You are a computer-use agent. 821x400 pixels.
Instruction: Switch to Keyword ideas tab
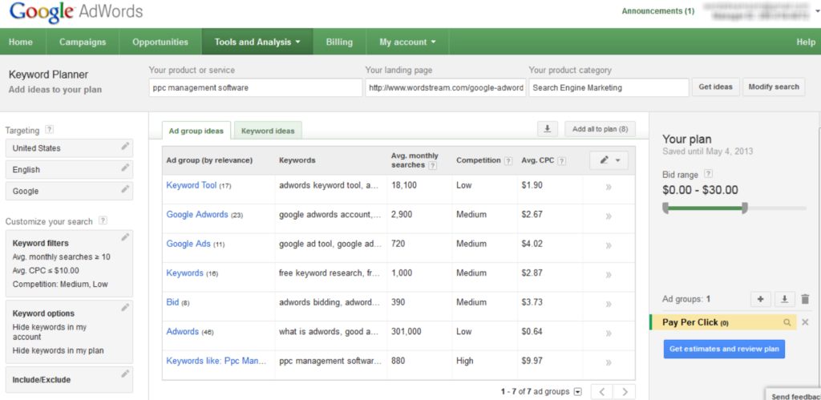click(x=268, y=131)
